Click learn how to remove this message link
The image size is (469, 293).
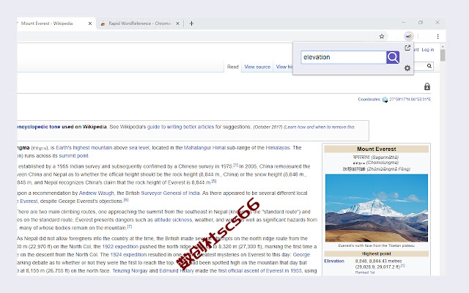point(320,127)
